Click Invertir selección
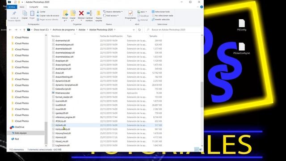Viewport: 286px width, 161px height. [161, 20]
